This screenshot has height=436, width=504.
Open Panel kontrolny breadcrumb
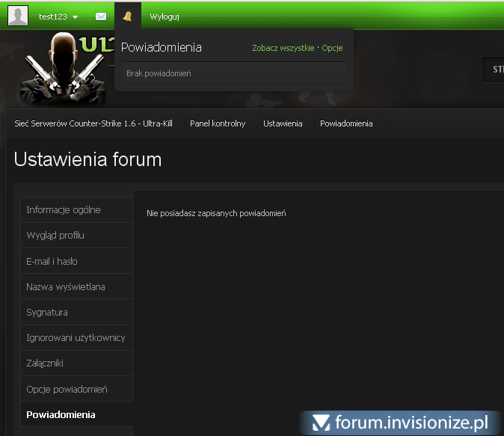[218, 123]
